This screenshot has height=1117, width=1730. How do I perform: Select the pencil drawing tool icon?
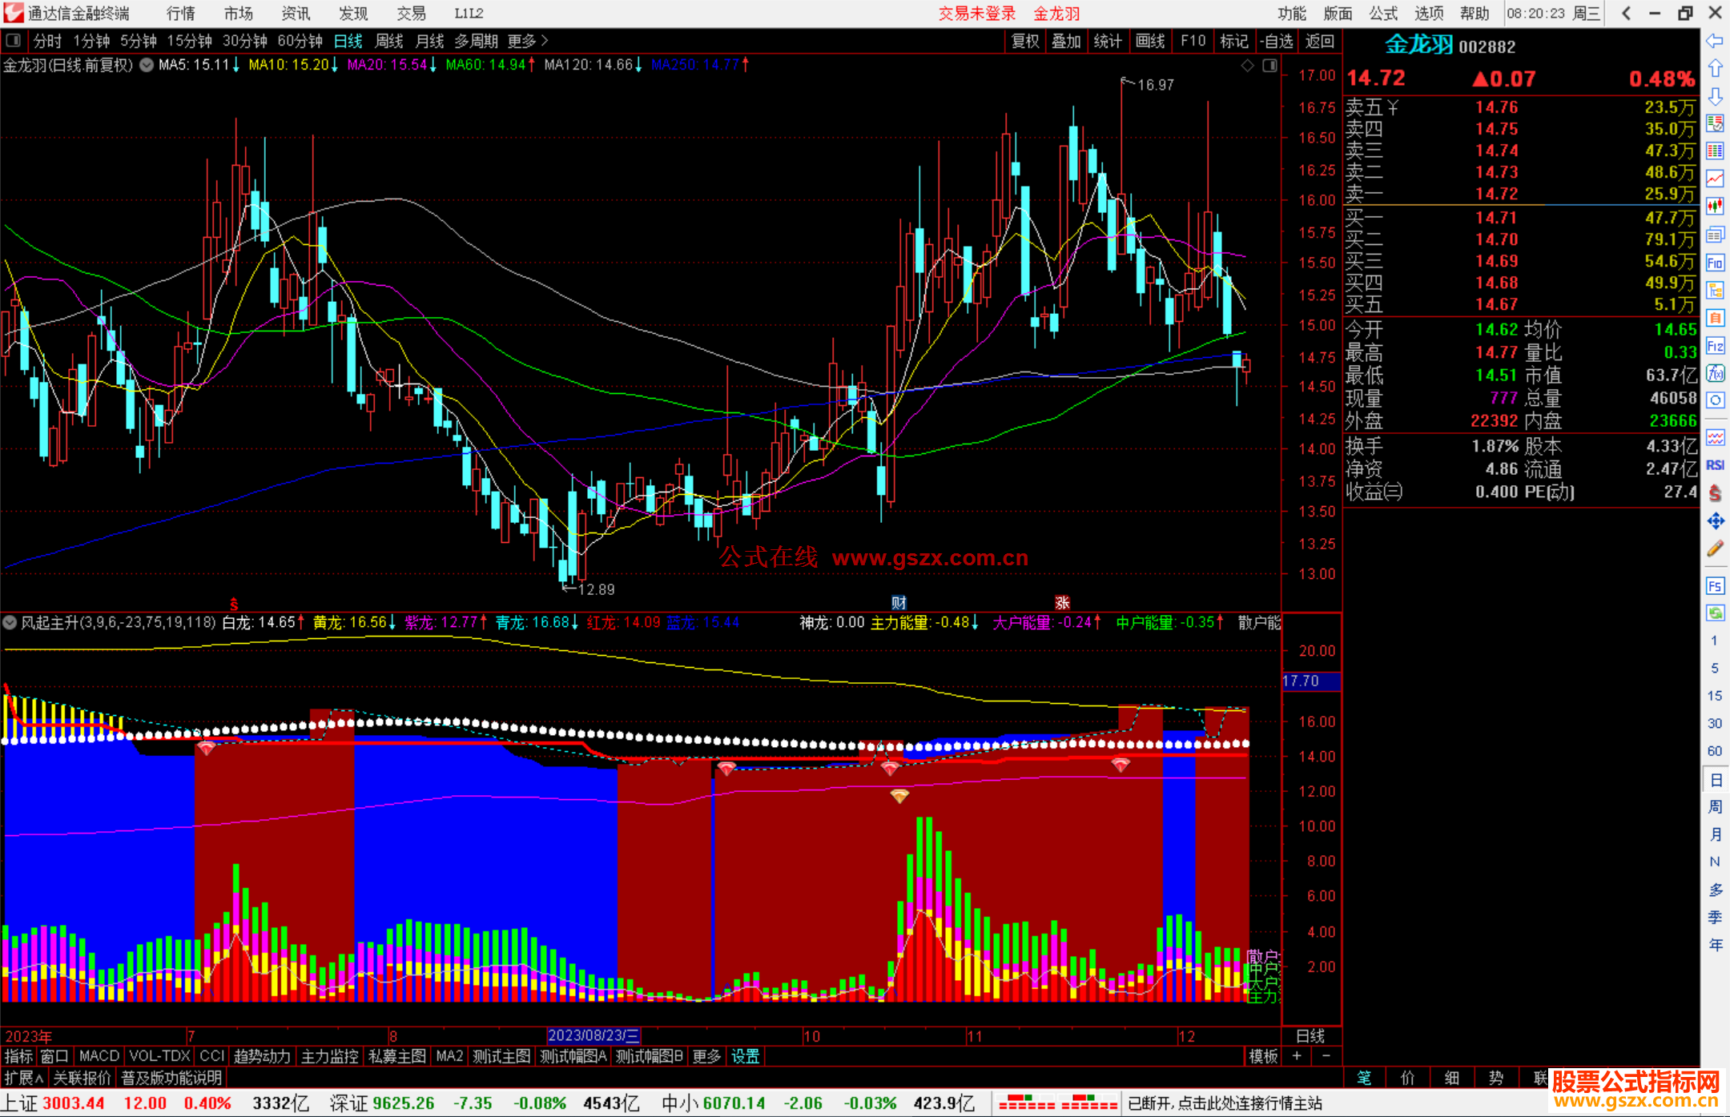(1715, 549)
